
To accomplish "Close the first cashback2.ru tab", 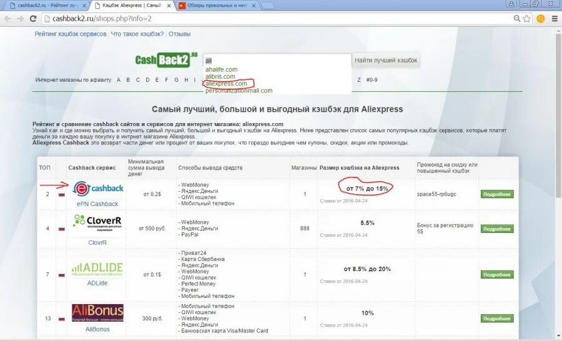I will pos(84,6).
